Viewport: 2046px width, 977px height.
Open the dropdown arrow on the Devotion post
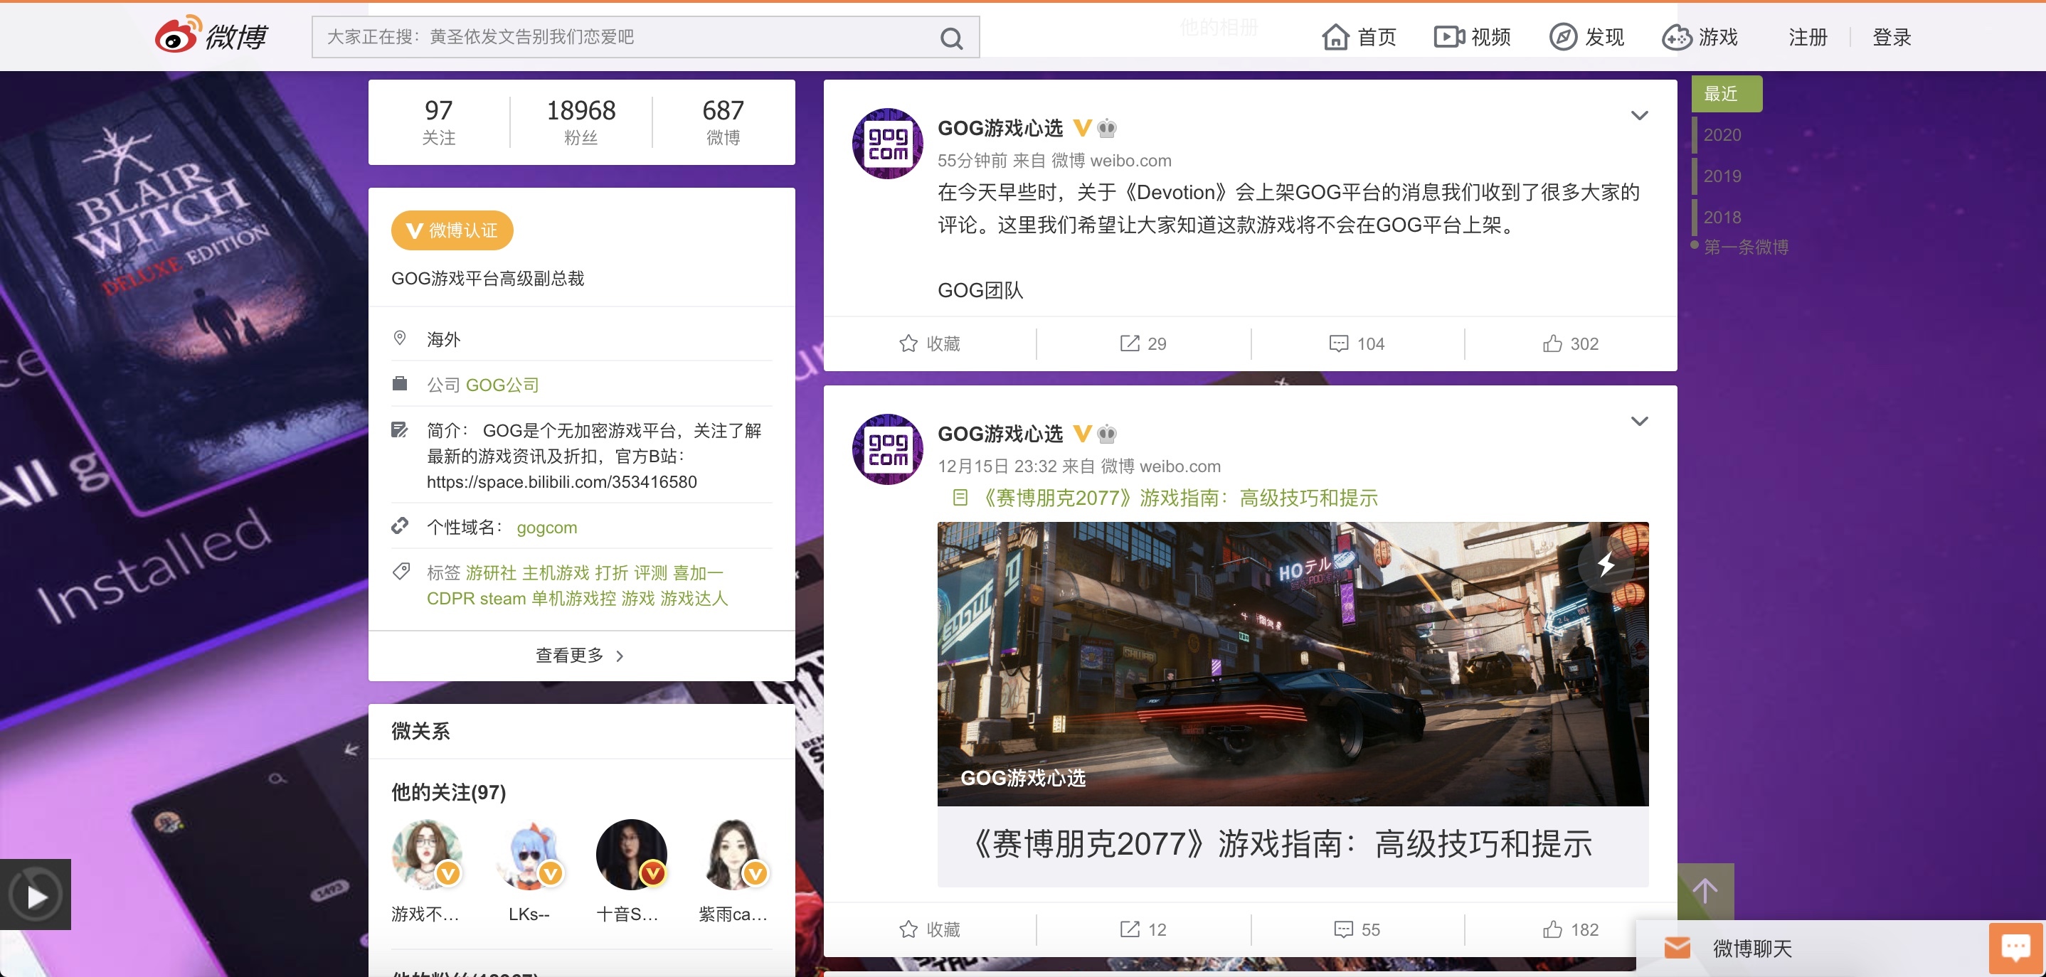[x=1639, y=116]
